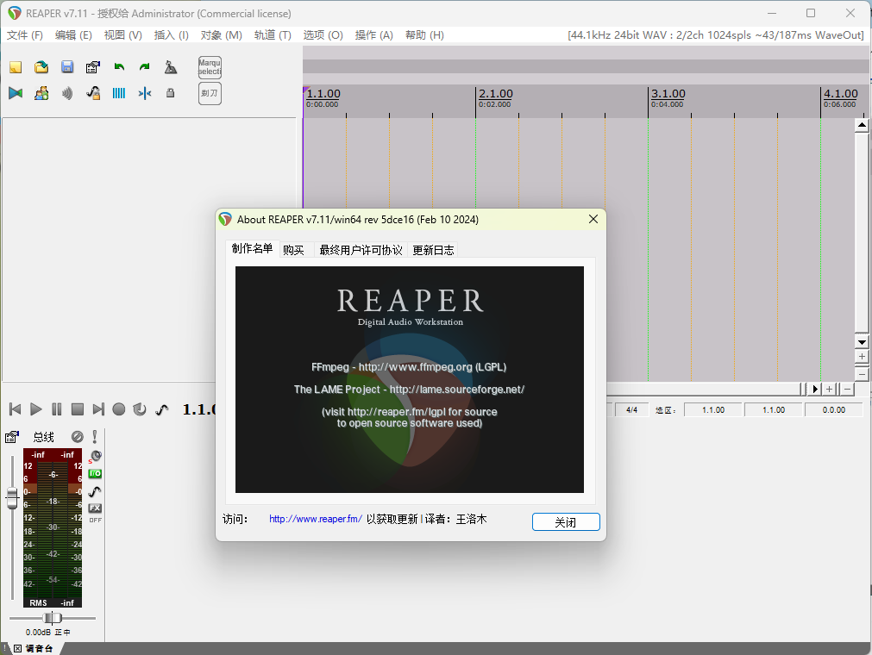Toggle grid line display icon

pos(118,92)
